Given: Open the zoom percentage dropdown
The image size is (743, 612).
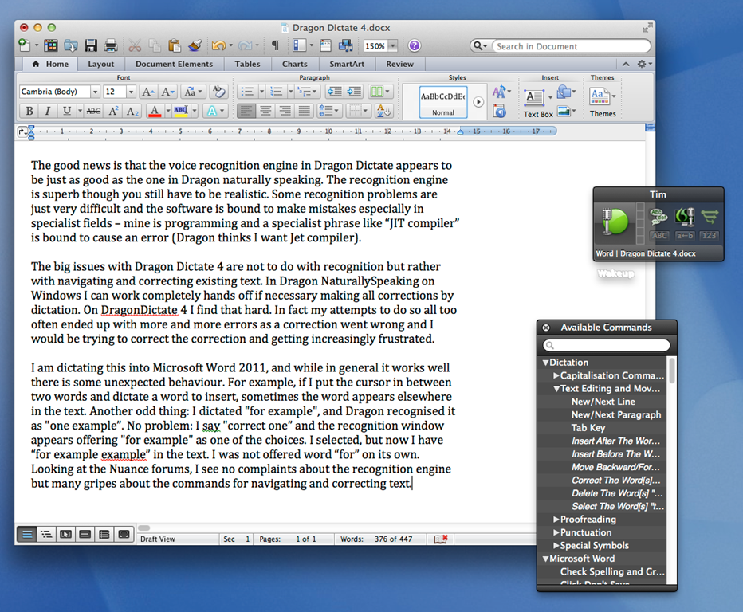Looking at the screenshot, I should pos(393,46).
